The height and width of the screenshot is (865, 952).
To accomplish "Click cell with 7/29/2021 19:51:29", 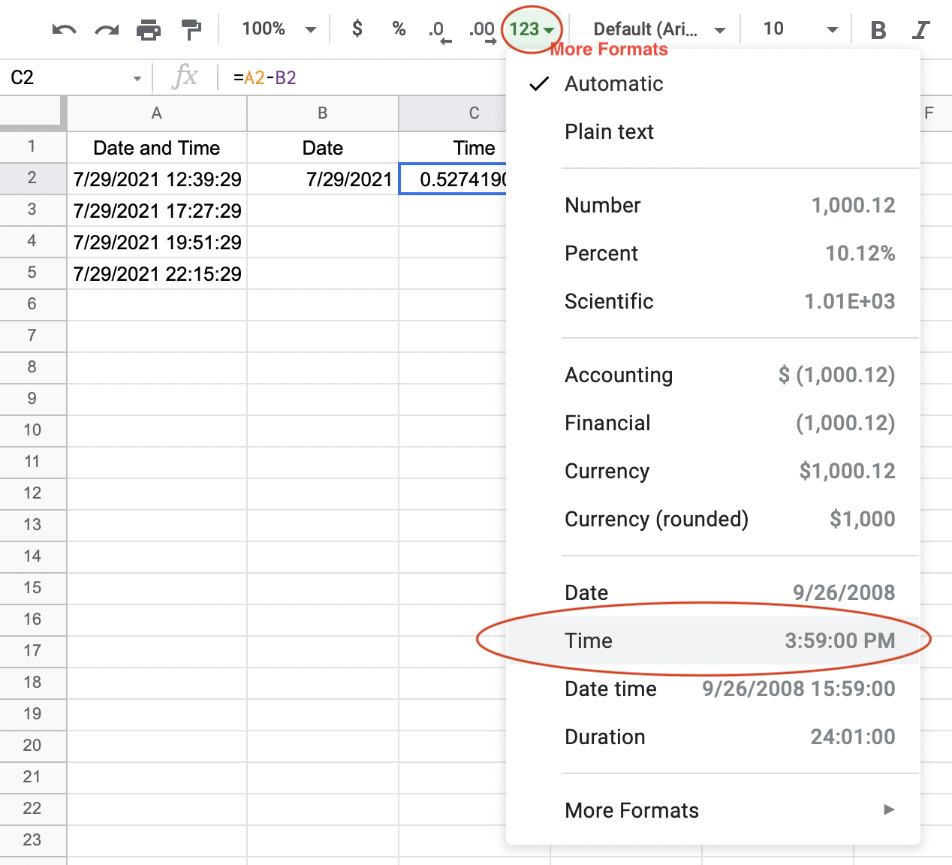I will pyautogui.click(x=157, y=243).
